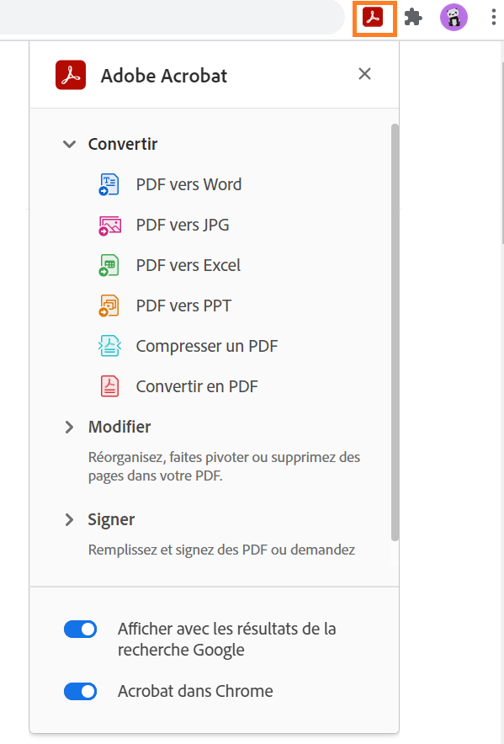Viewport: 504px width, 744px height.
Task: Click the orange PDF vers PPT icon
Action: 109,306
